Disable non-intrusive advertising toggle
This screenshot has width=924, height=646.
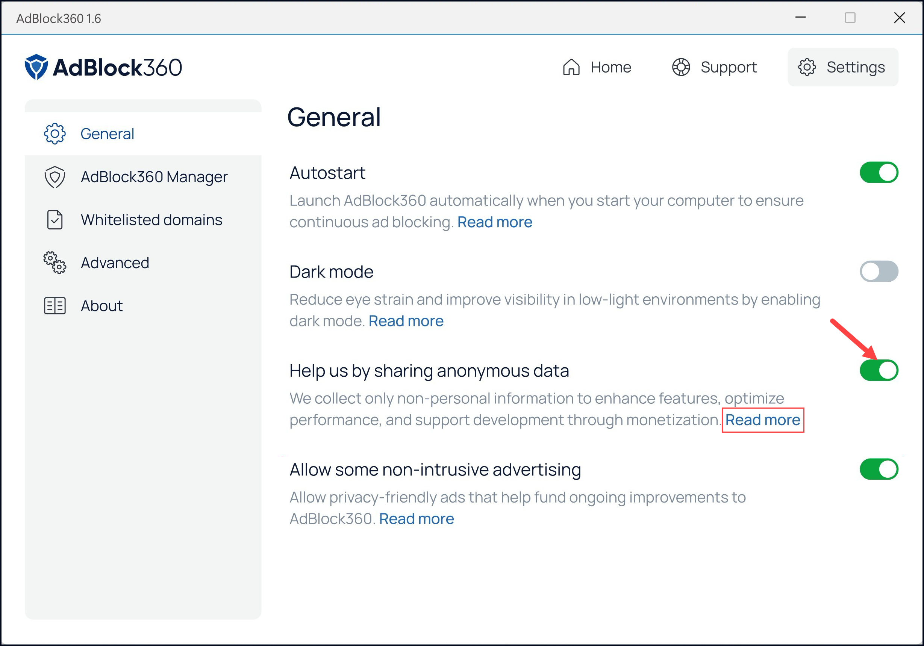tap(879, 469)
